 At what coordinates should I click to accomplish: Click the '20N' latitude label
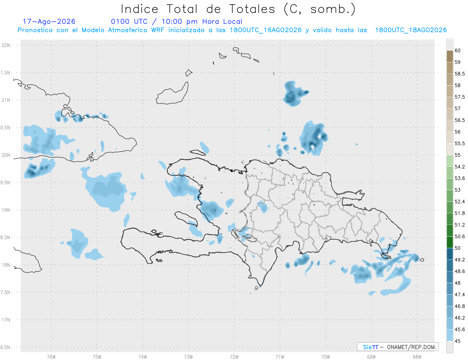click(7, 155)
